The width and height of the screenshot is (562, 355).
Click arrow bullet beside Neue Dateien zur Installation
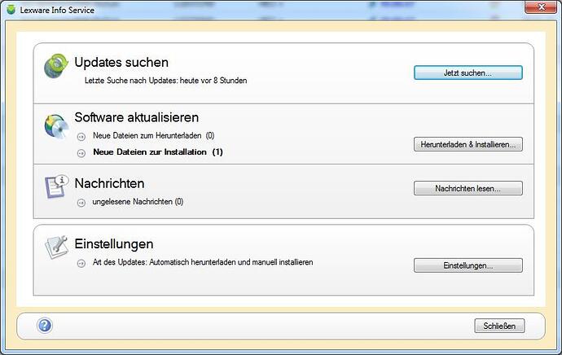(x=81, y=153)
